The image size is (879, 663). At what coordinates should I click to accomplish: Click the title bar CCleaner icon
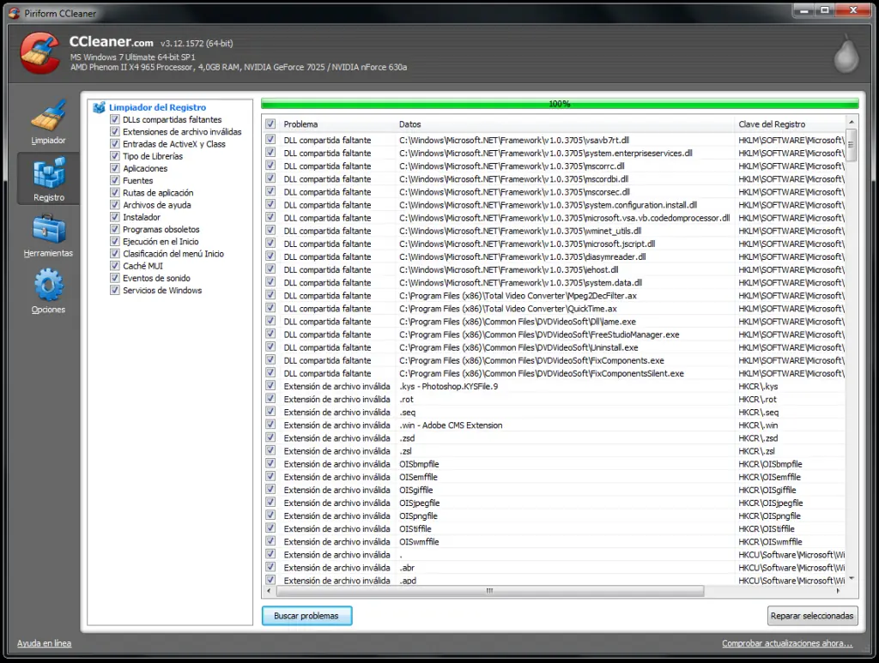[15, 13]
